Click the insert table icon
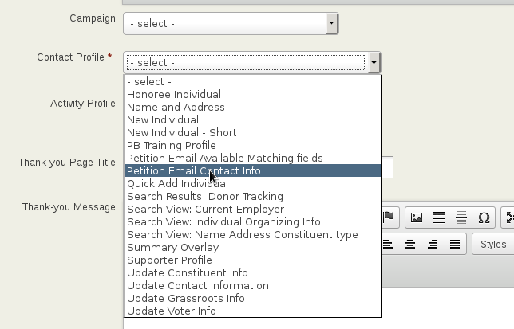The image size is (514, 329). click(x=439, y=217)
